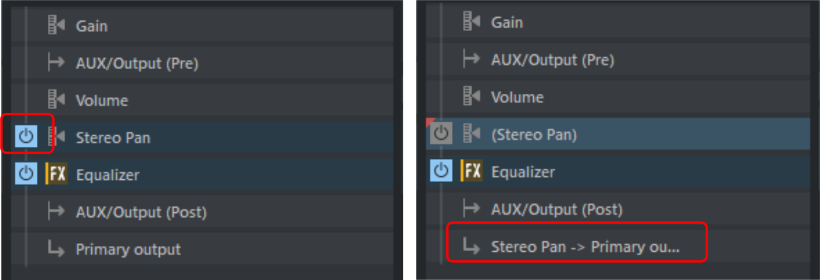Select AUX/Output (Pre) label in right panel
The image size is (820, 280).
[552, 60]
